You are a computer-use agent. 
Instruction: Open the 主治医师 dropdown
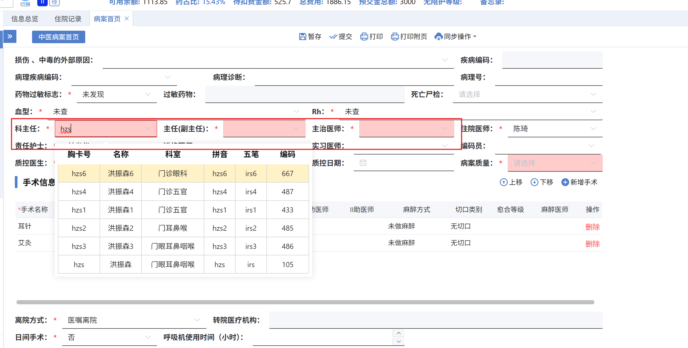click(x=444, y=129)
